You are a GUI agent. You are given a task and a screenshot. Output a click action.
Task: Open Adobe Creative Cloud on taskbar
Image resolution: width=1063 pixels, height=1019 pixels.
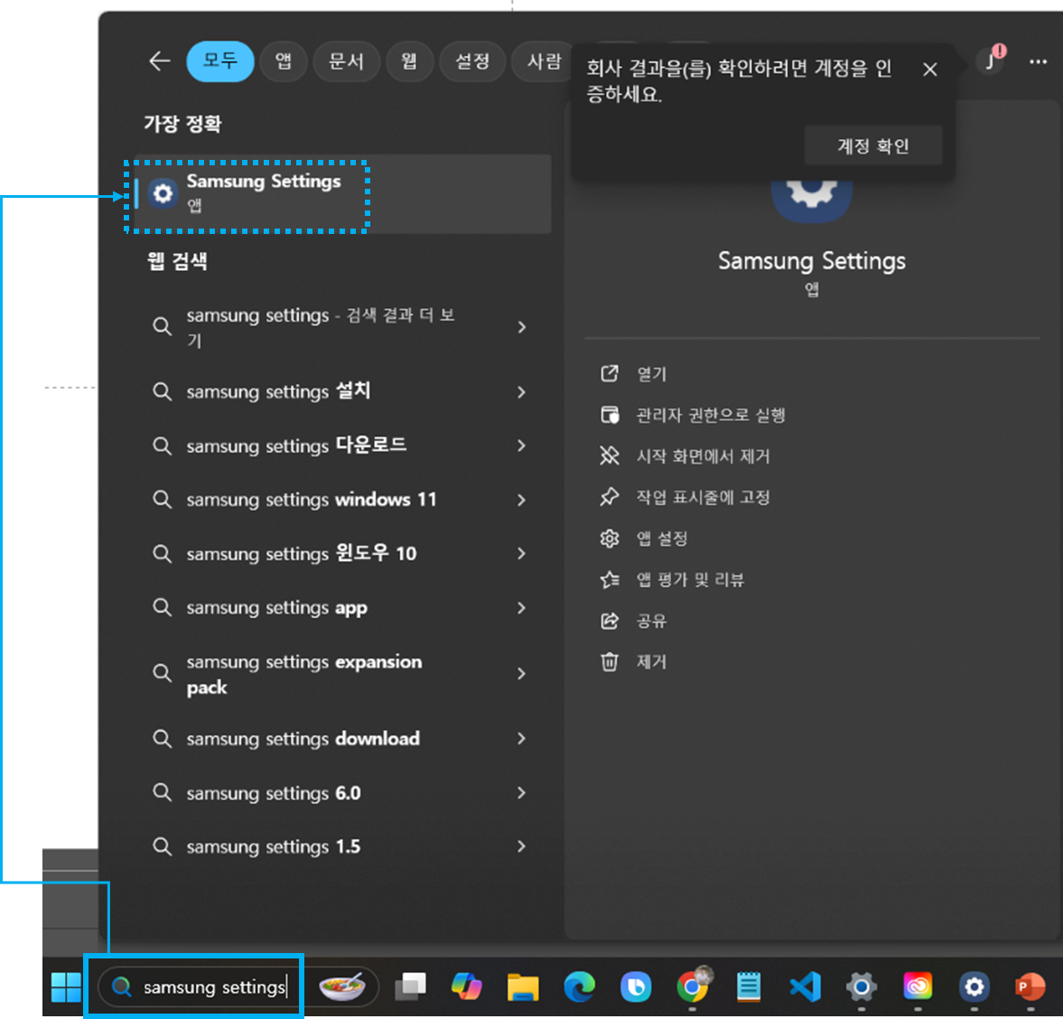click(918, 986)
